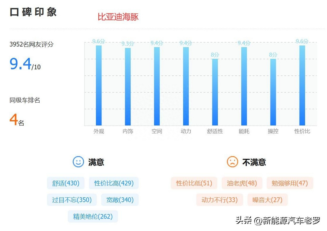Select the 性价比高(429) tag
327x231 pixels.
114,183
